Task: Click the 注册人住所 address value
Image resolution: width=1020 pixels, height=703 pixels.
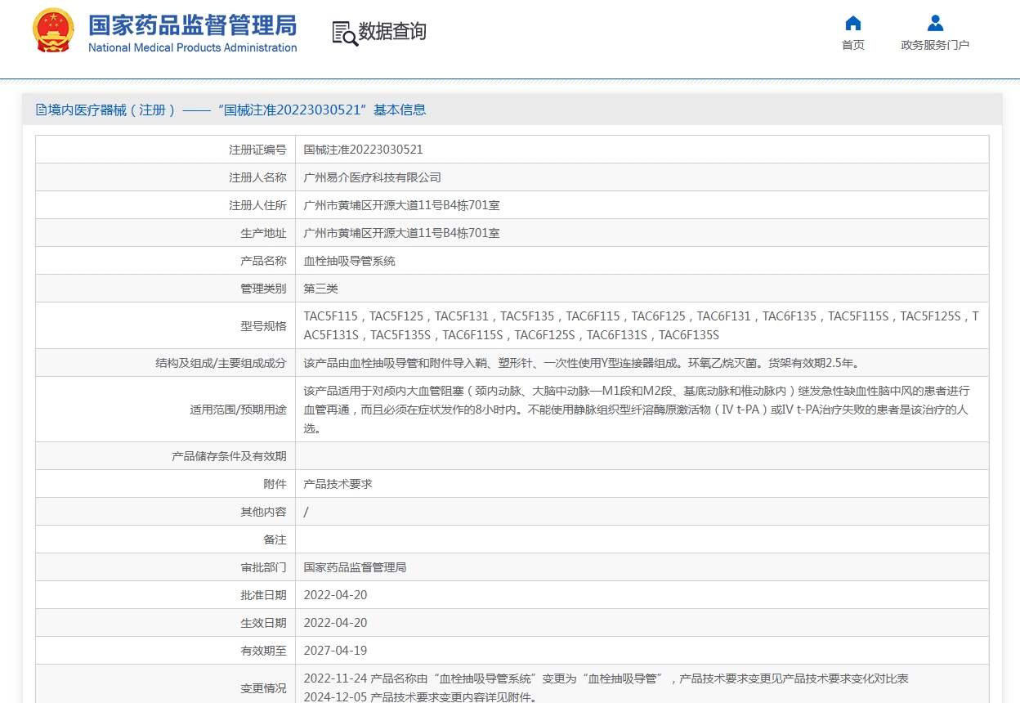Action: (x=401, y=205)
